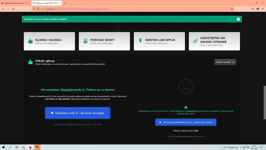266x150 pixels.
Task: Open a new browser tab
Action: [65, 3]
